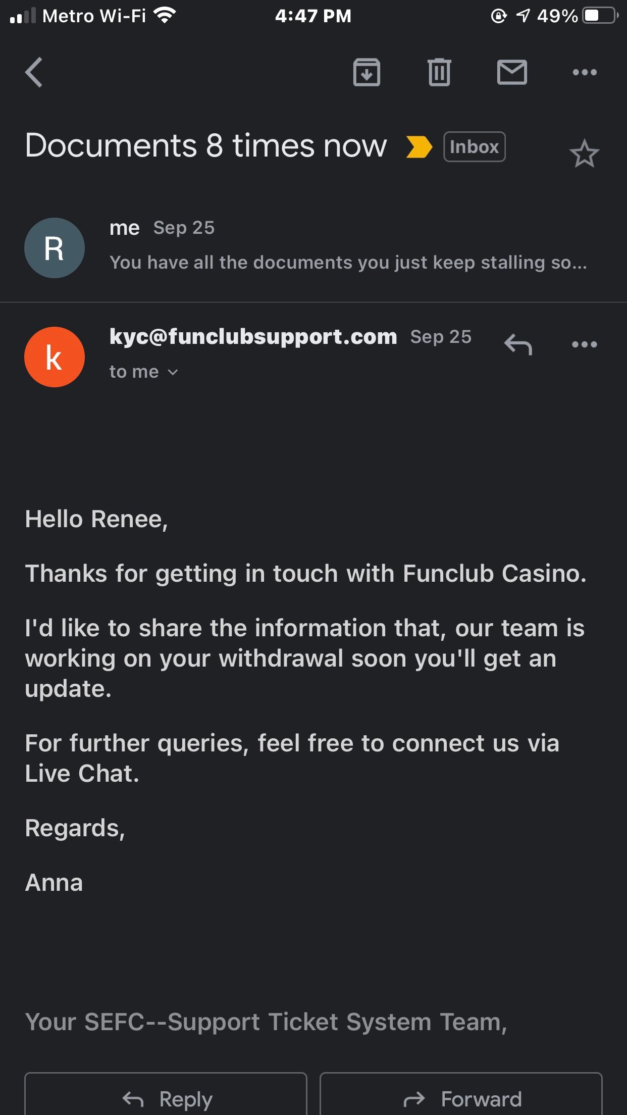
Task: Quick reply with the arrow icon
Action: click(518, 344)
